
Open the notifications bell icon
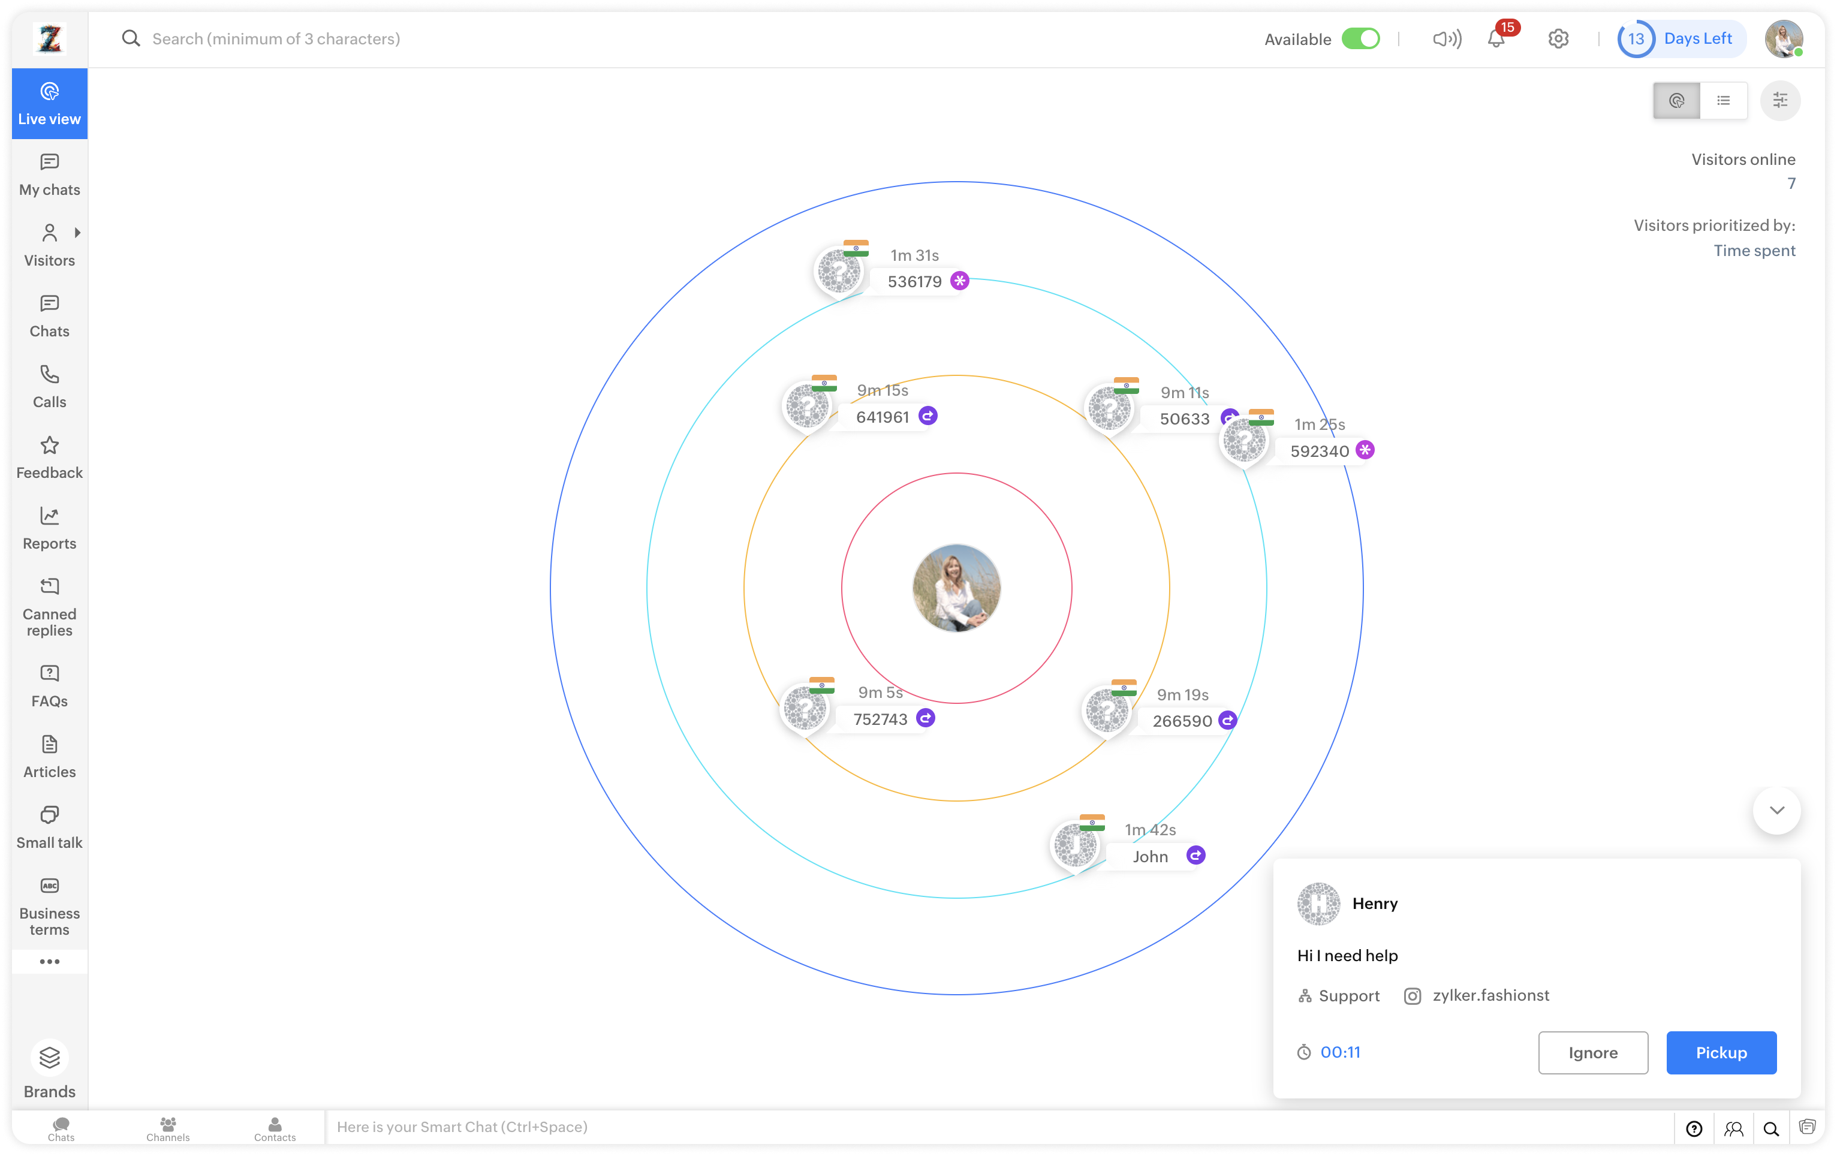click(1496, 39)
